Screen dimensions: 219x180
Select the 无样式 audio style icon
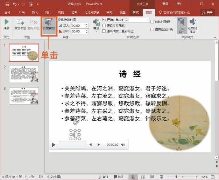[x=182, y=26]
